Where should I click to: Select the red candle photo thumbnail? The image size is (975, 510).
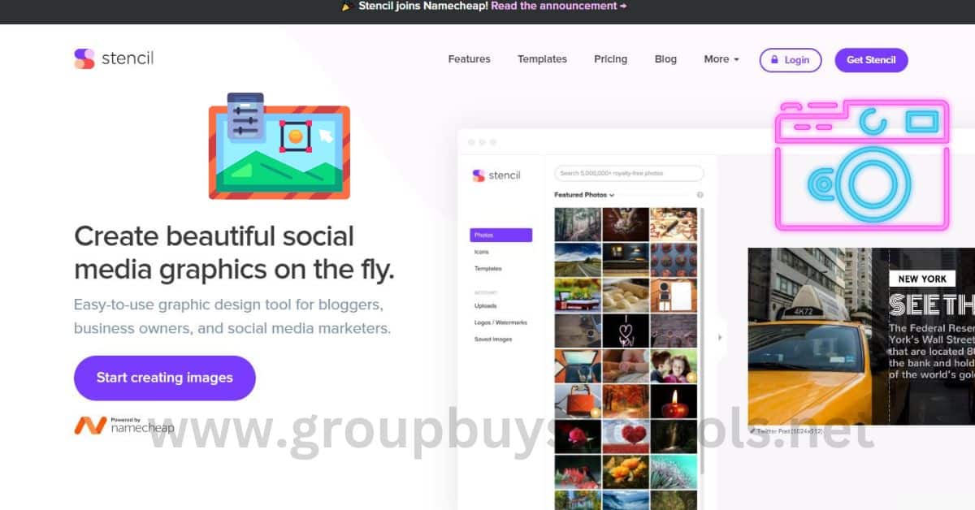coord(674,401)
